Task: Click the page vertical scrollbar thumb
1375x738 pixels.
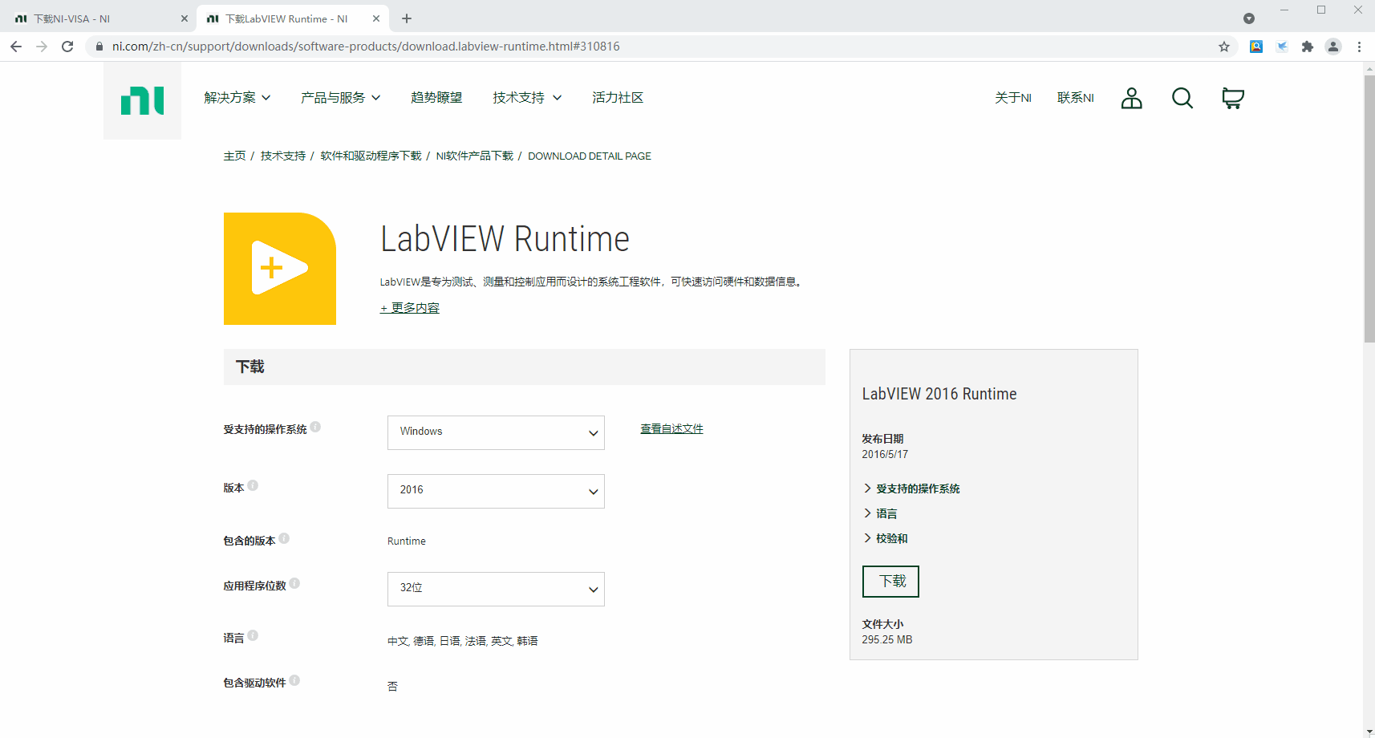Action: [1369, 209]
